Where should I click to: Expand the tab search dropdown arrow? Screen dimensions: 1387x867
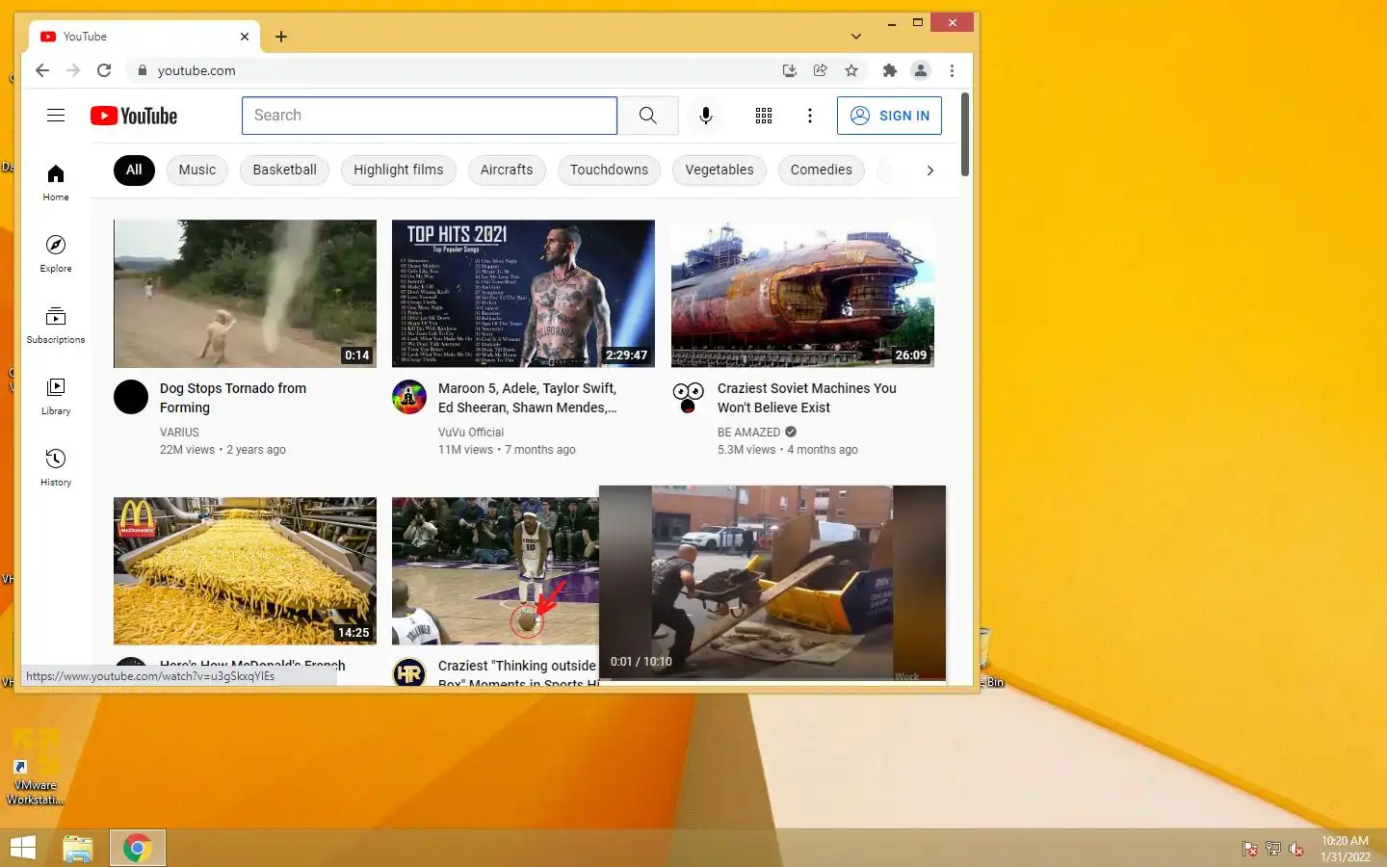(x=856, y=37)
